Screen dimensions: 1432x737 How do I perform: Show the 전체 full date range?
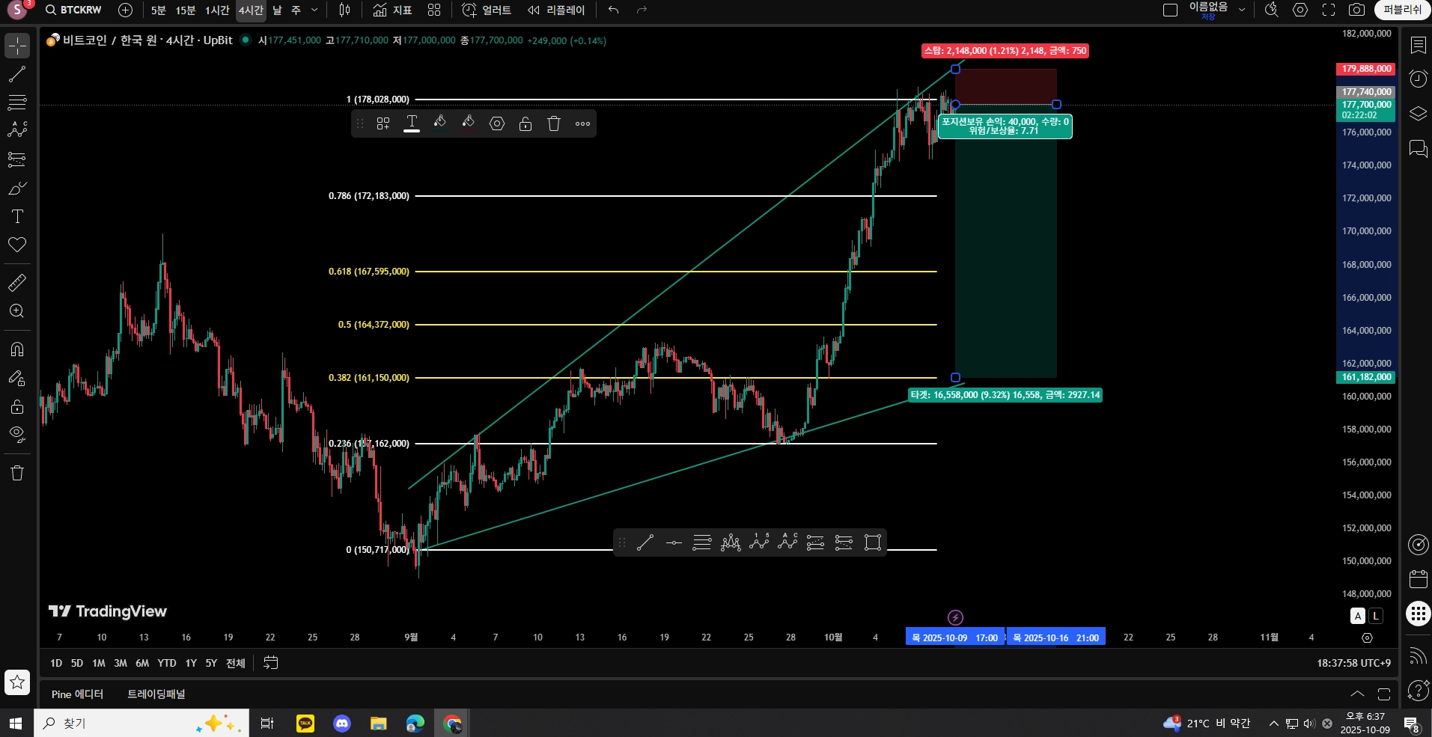coord(235,663)
